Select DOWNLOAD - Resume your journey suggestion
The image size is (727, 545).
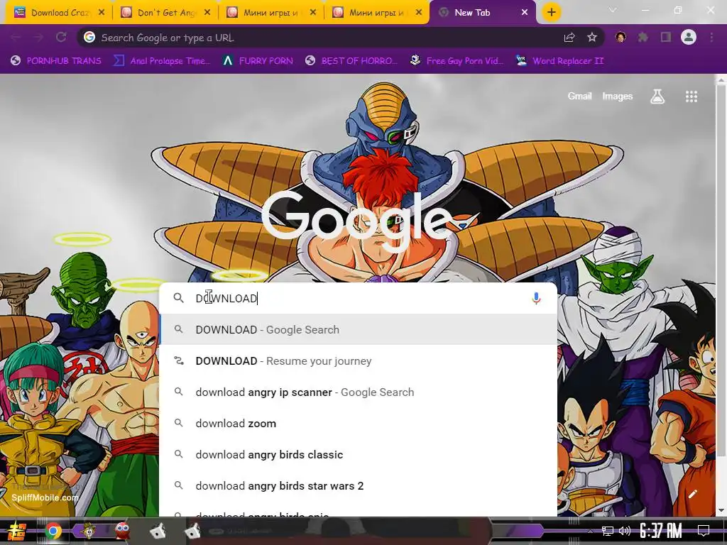(358, 361)
